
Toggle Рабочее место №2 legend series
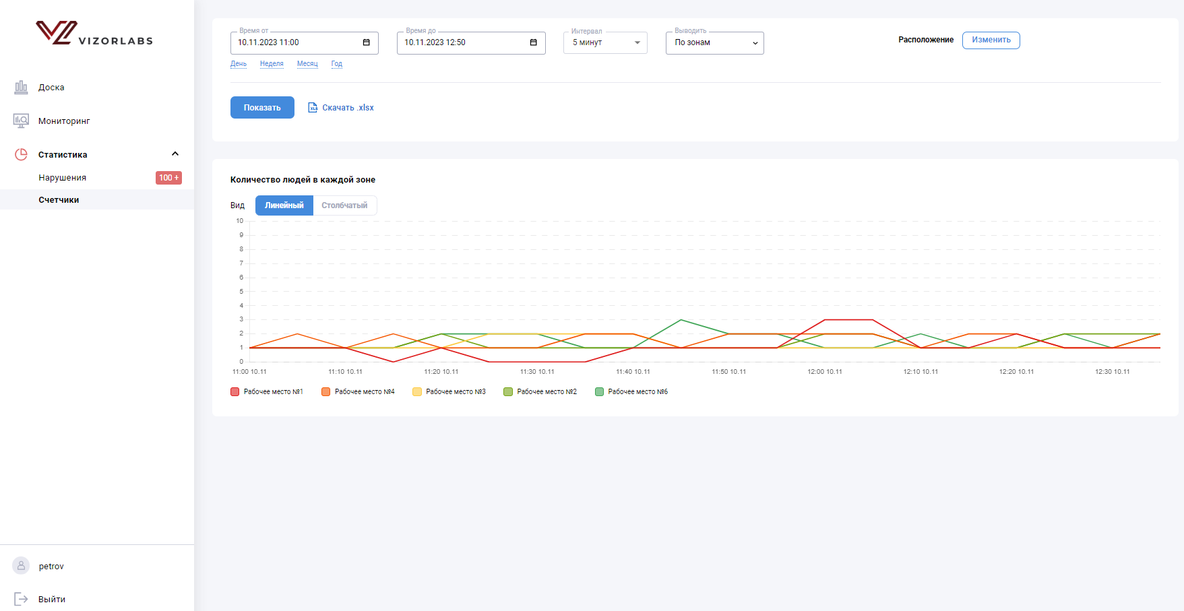[540, 391]
